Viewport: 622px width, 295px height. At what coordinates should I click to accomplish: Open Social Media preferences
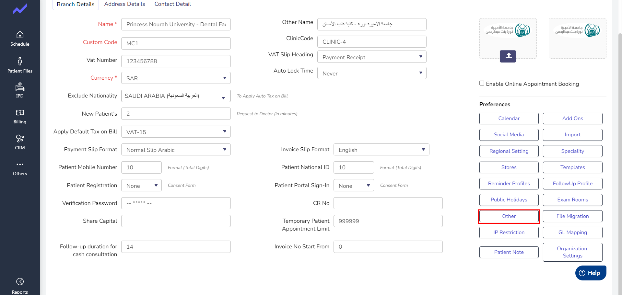pyautogui.click(x=509, y=135)
